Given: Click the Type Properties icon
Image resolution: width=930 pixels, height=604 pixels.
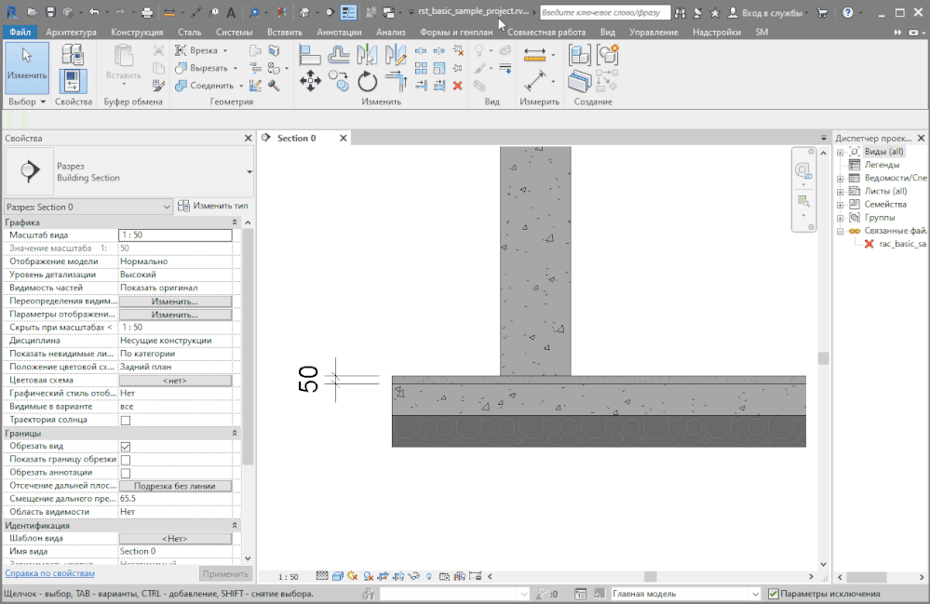Looking at the screenshot, I should 73,55.
